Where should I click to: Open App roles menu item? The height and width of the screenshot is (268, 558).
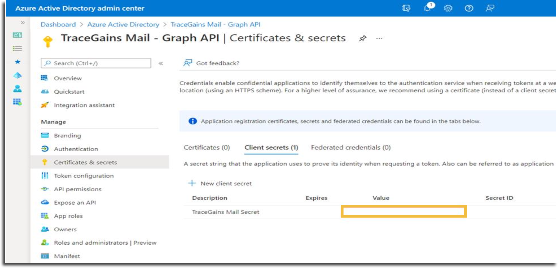[x=68, y=216]
